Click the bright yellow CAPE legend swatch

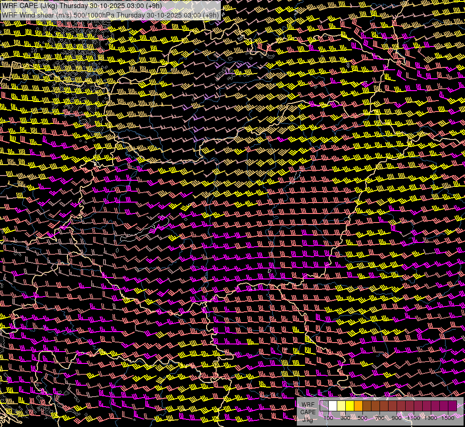pos(350,406)
